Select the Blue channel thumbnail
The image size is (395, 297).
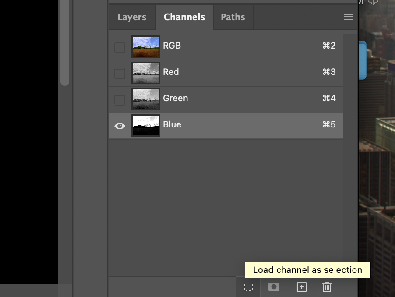[145, 125]
